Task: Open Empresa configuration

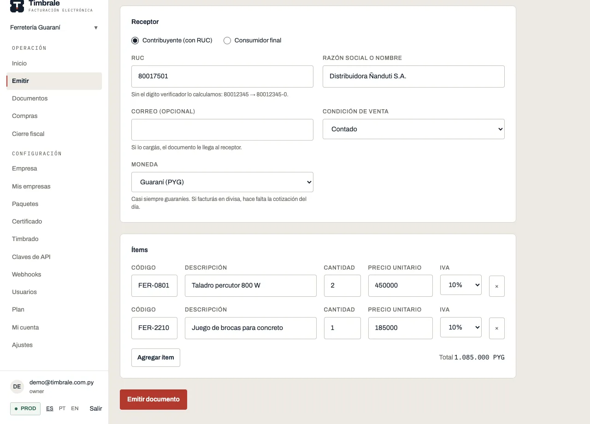Action: [x=54, y=169]
